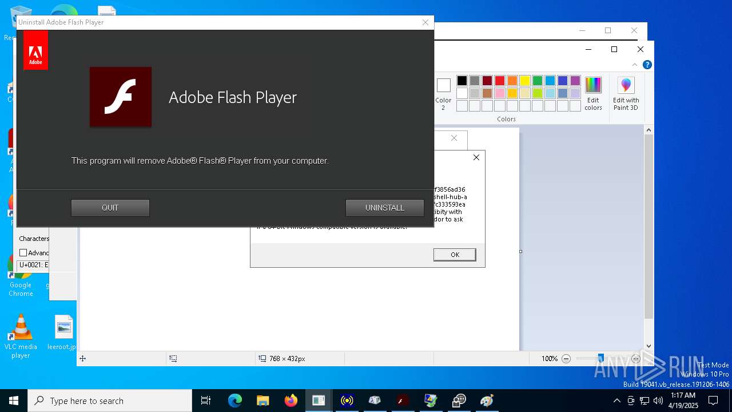This screenshot has width=732, height=412.
Task: Click the taskbar search box
Action: [110, 401]
